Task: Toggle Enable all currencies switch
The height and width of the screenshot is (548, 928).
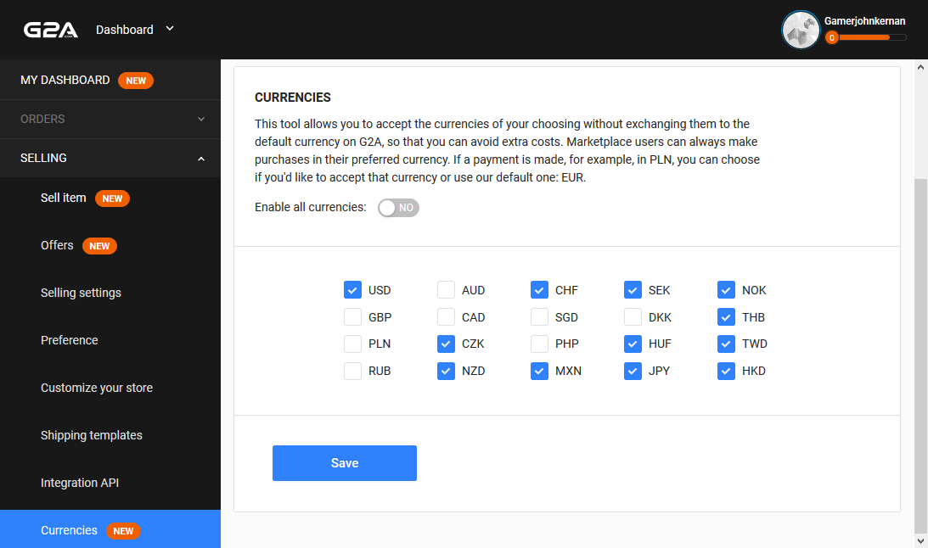Action: pos(398,208)
